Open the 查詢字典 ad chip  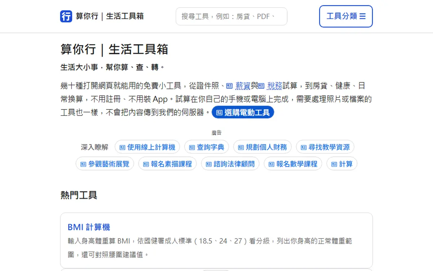click(206, 147)
